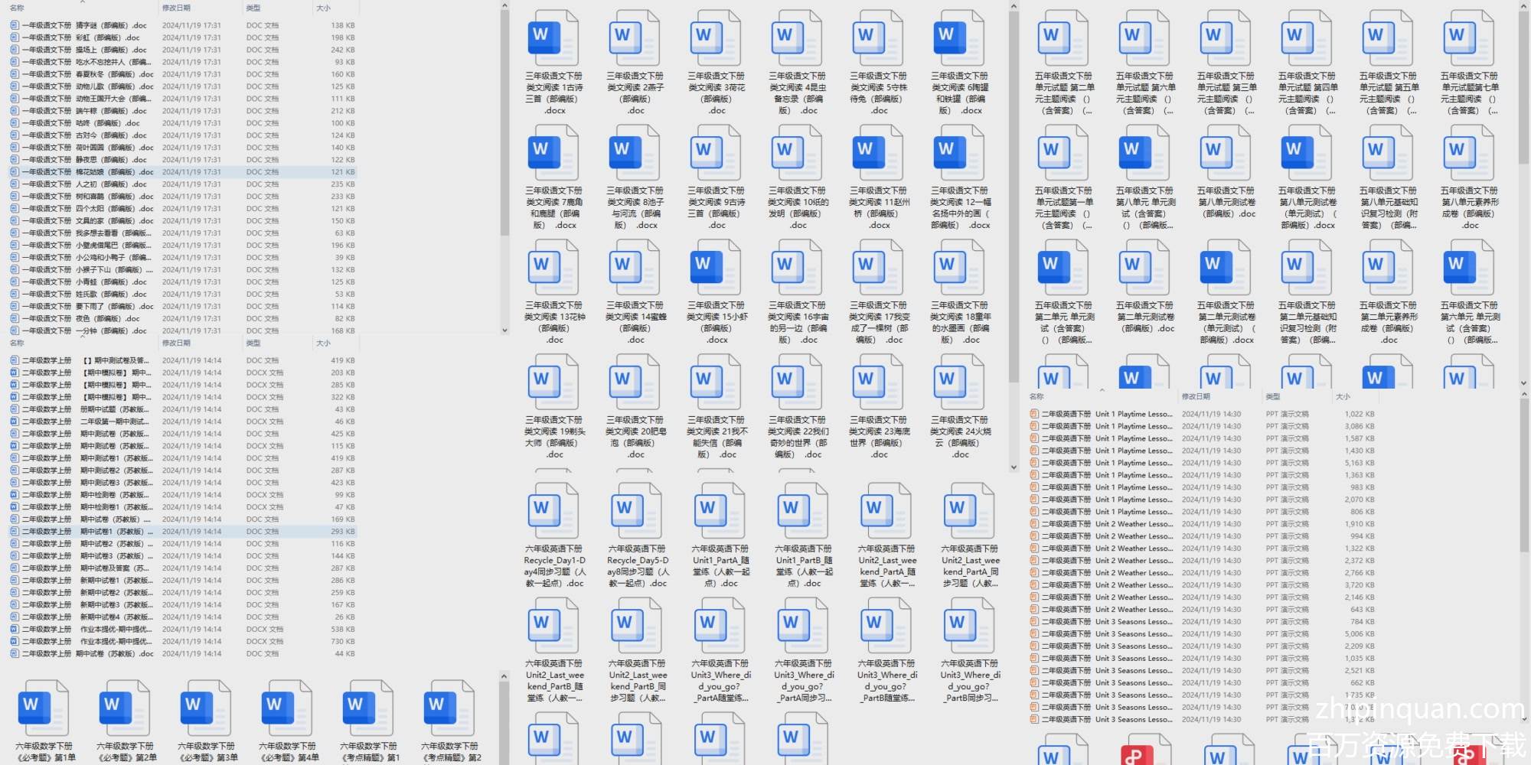
Task: Sort 二年级数学 list by 修改日期 header
Action: tap(176, 343)
